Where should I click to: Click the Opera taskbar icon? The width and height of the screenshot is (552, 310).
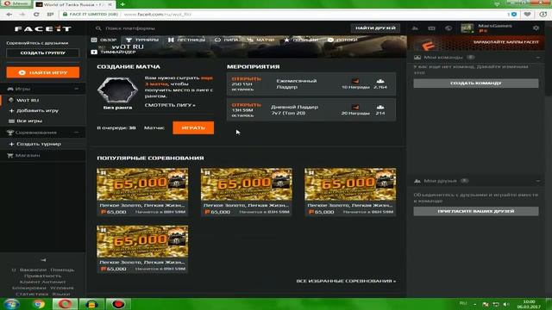(66, 304)
